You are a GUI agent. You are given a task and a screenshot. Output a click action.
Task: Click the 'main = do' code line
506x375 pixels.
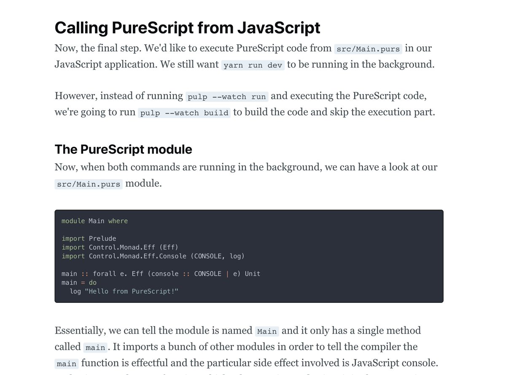pos(79,283)
